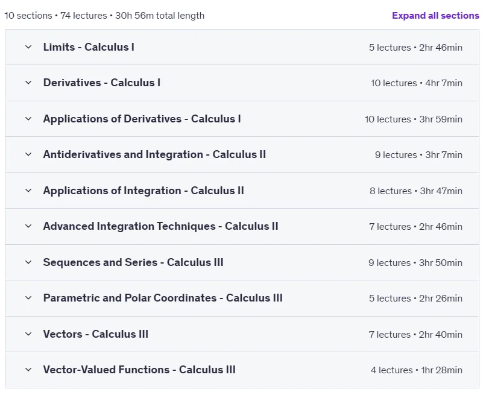Viewport: 483px width, 395px height.
Task: Select the Limits - Calculus I section title
Action: coord(89,47)
